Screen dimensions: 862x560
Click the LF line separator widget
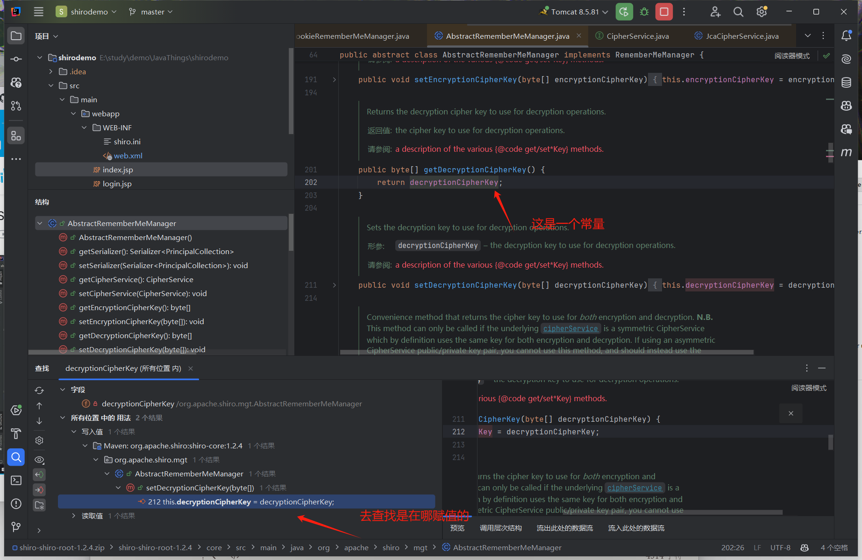tap(757, 547)
